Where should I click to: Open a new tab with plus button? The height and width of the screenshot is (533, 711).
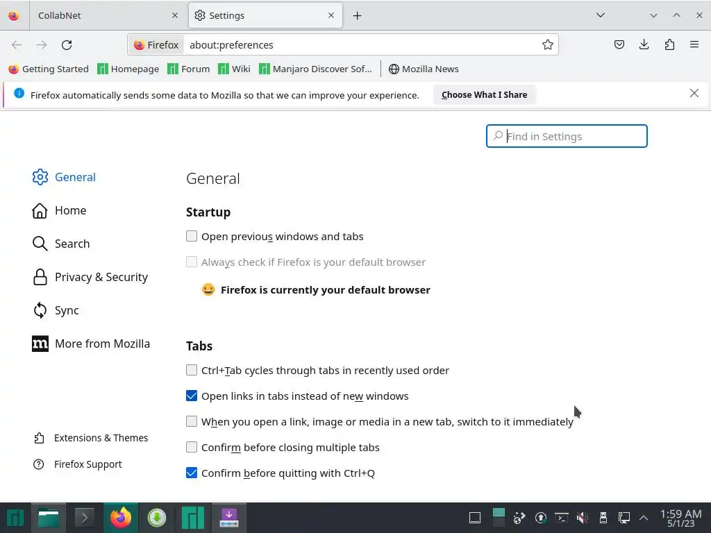[x=358, y=15]
